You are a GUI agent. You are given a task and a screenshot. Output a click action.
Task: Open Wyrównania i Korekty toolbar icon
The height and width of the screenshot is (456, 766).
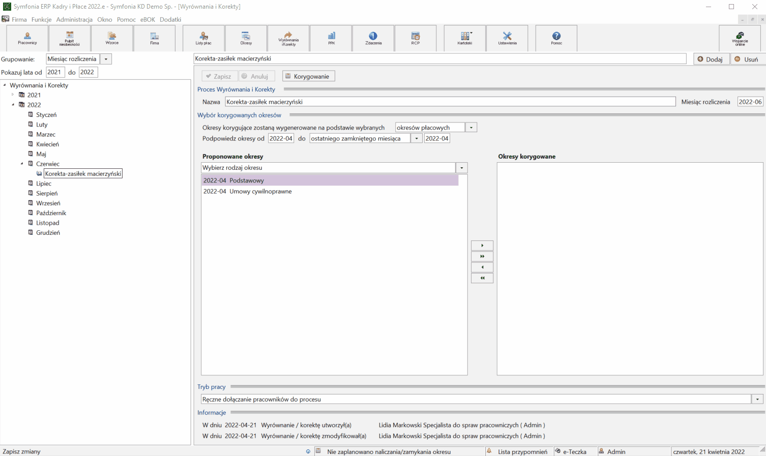pos(288,38)
